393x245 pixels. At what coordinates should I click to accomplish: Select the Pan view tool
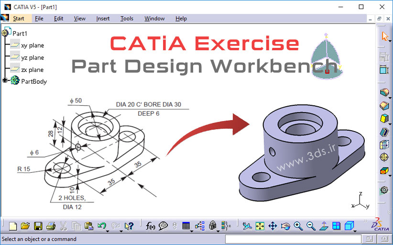(273, 226)
